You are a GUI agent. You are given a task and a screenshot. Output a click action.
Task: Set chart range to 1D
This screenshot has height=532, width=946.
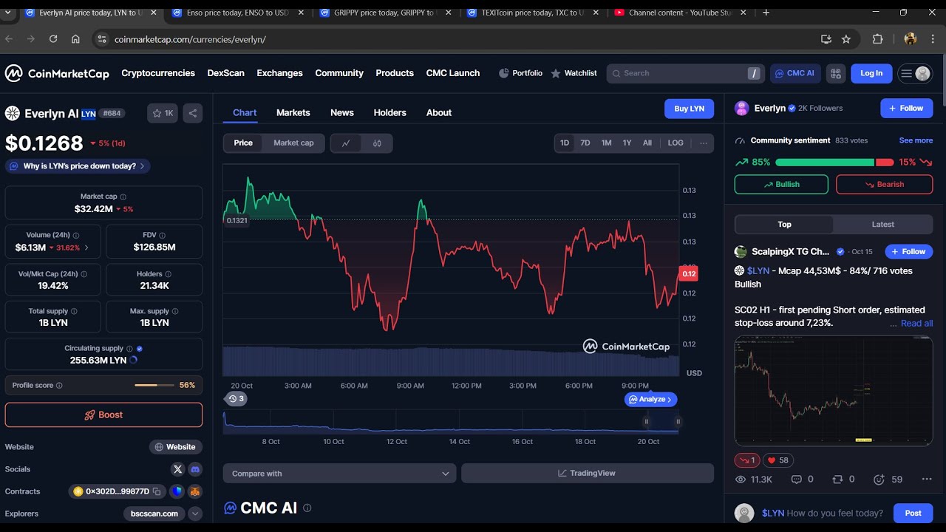(x=565, y=143)
